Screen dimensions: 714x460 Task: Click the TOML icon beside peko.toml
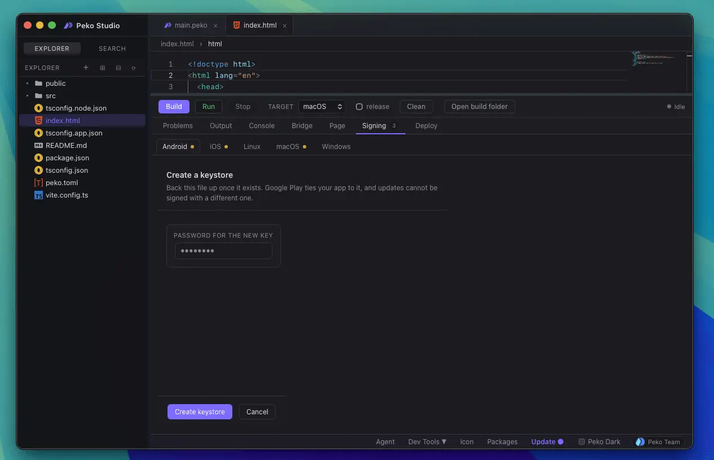tap(38, 183)
